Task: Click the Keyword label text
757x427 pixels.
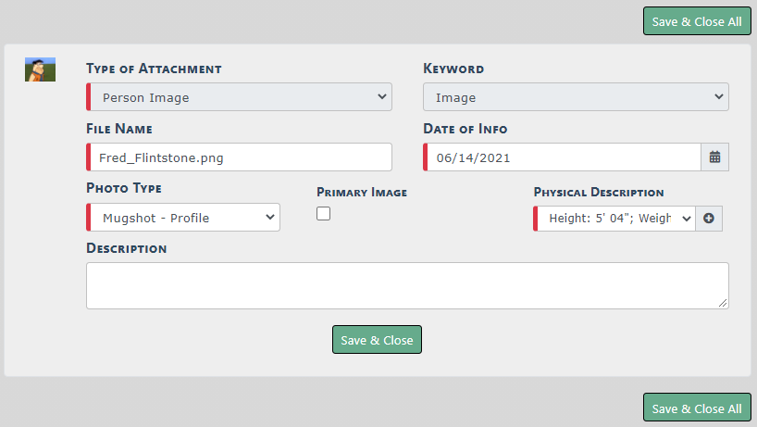Action: pyautogui.click(x=453, y=69)
